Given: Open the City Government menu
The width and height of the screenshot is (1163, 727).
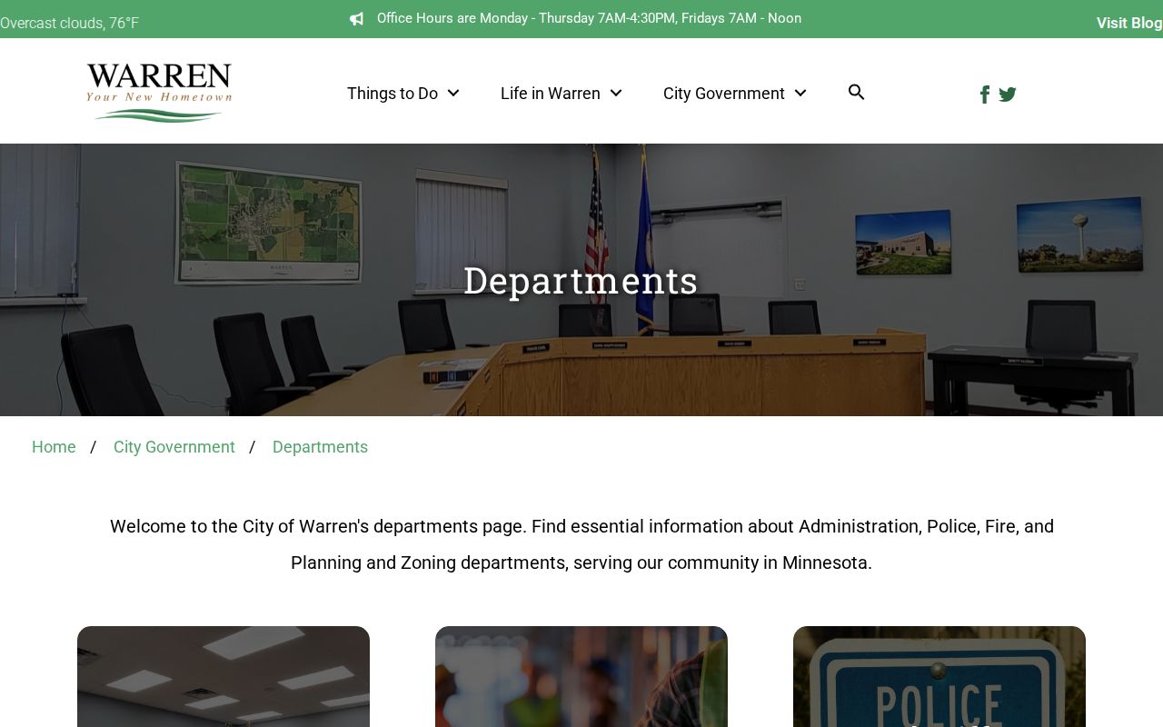Looking at the screenshot, I should coord(724,94).
